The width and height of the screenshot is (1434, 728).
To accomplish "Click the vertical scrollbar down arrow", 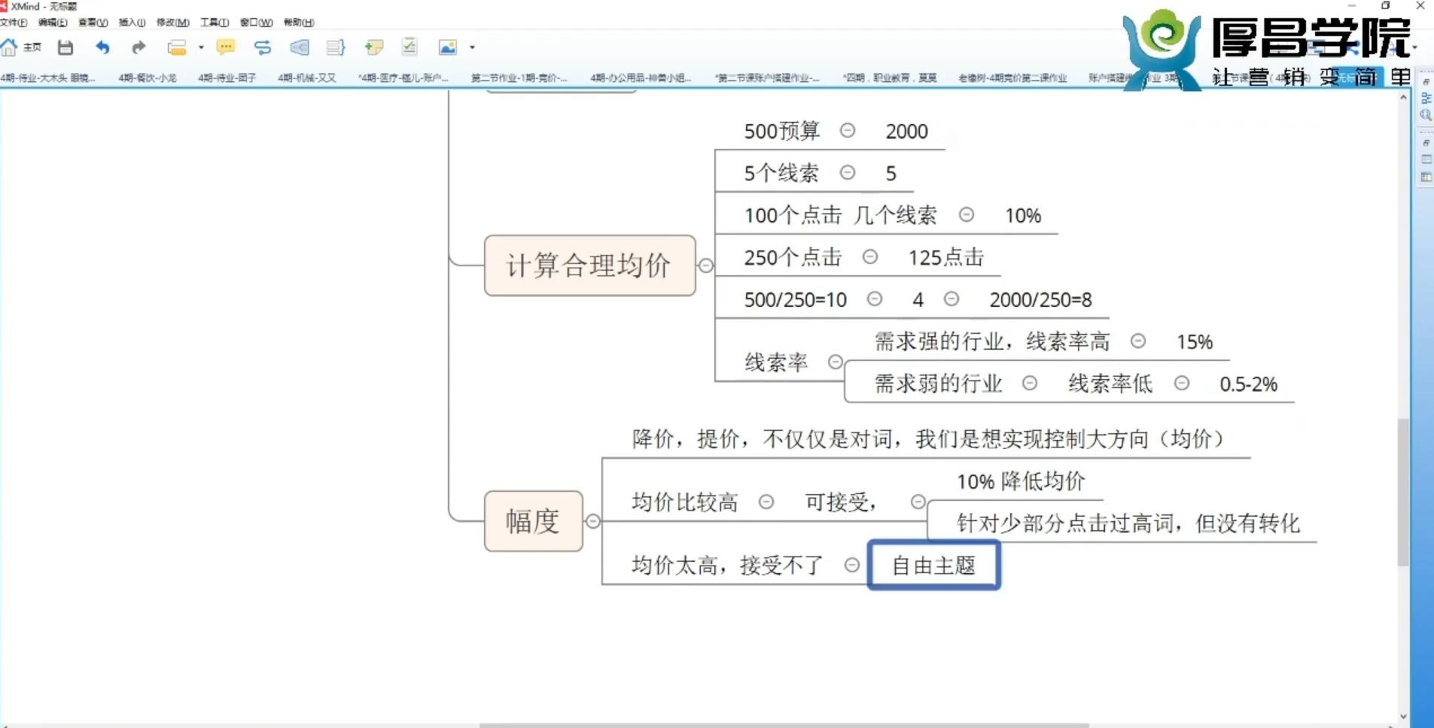I will point(1403,717).
